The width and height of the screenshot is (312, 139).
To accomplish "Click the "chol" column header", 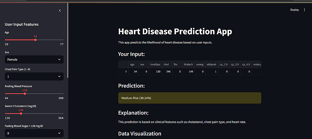I will point(166,65).
